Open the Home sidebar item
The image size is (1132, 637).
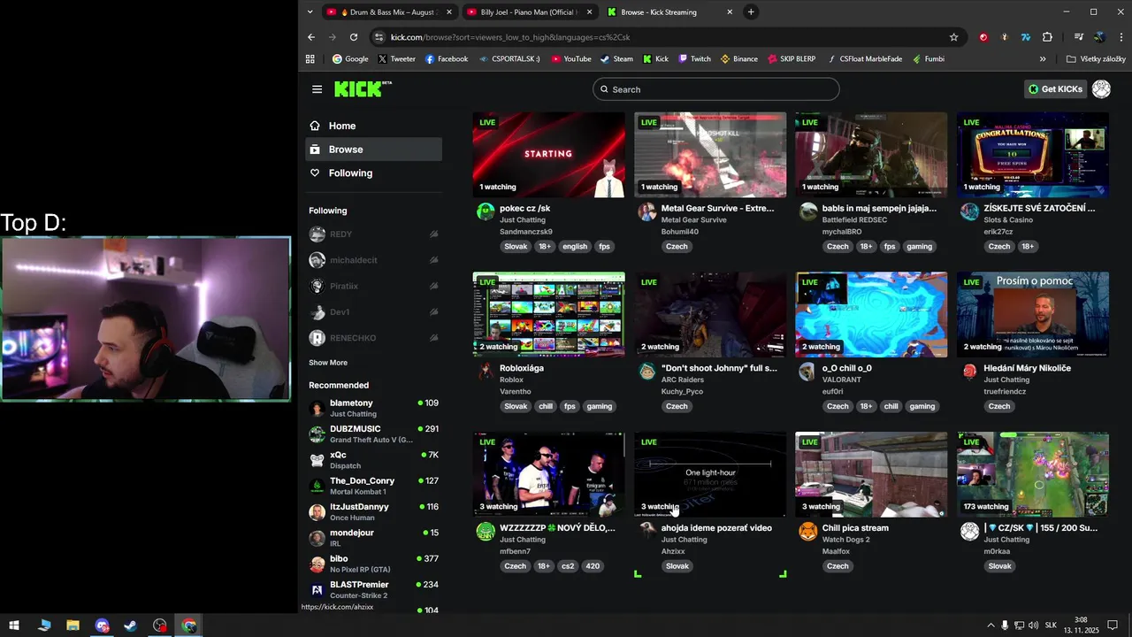coord(373,126)
